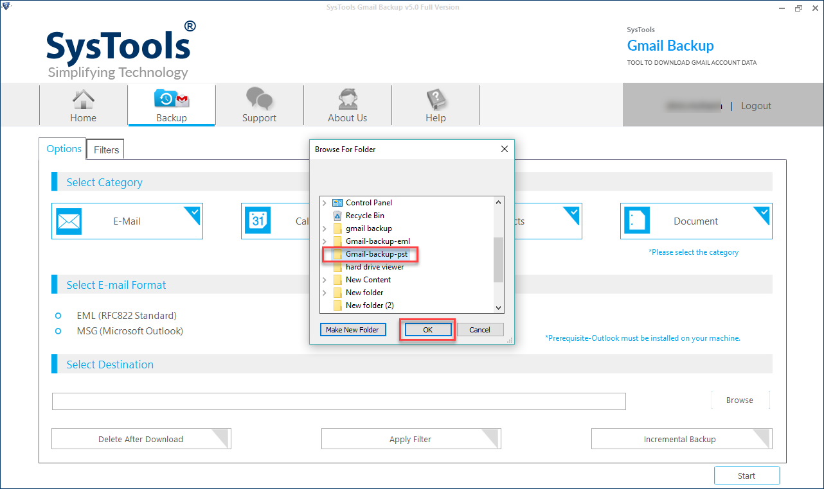This screenshot has height=489, width=824.
Task: Open the Support chat bubbles icon
Action: click(x=260, y=99)
